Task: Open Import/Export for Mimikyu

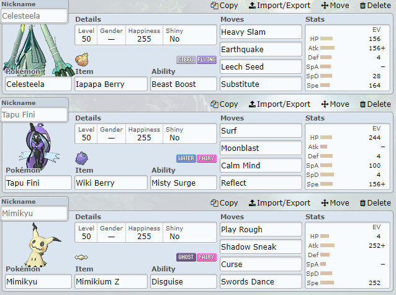Action: click(279, 203)
